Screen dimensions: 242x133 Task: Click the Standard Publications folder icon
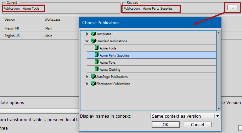(x=93, y=41)
